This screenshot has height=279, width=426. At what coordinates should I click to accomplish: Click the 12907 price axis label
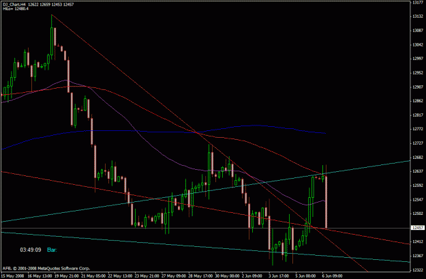coord(418,87)
